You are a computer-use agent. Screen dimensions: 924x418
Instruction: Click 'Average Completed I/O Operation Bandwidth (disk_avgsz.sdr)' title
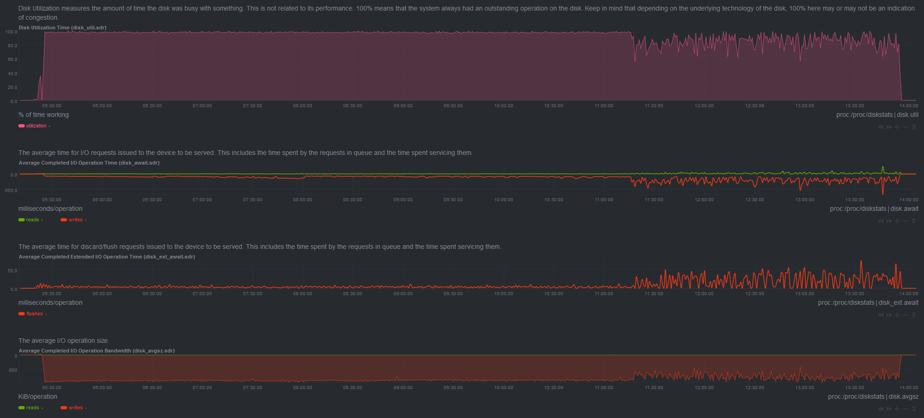(97, 351)
